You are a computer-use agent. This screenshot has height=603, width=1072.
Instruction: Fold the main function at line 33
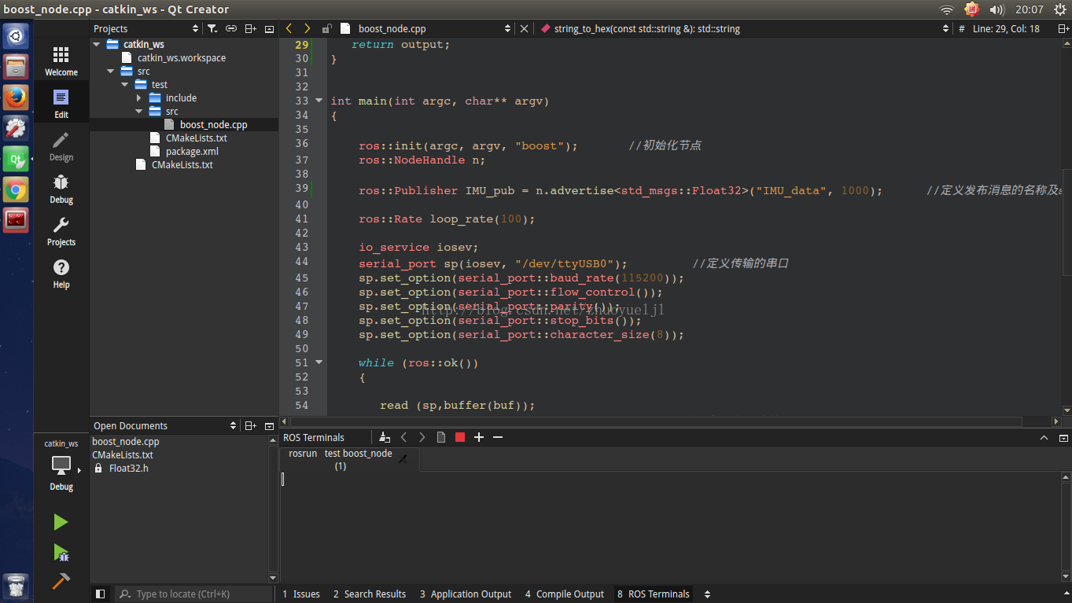pyautogui.click(x=319, y=101)
